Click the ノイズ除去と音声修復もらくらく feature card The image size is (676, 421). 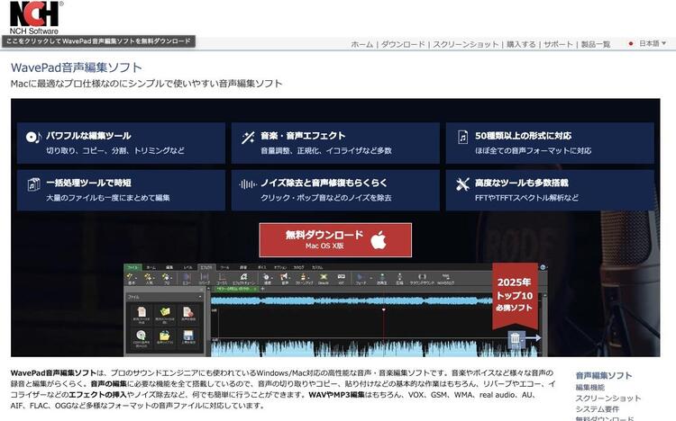tap(335, 191)
